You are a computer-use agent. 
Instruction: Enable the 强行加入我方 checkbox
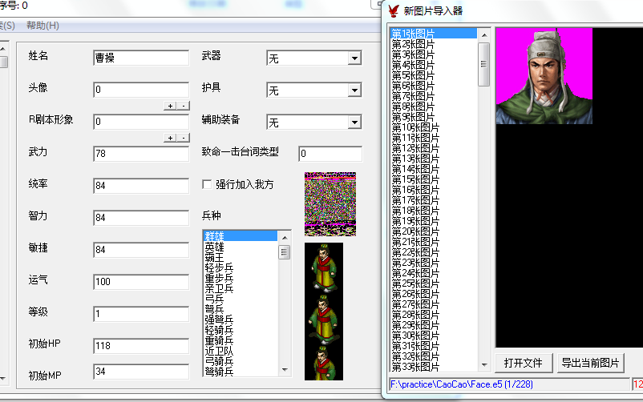(208, 185)
